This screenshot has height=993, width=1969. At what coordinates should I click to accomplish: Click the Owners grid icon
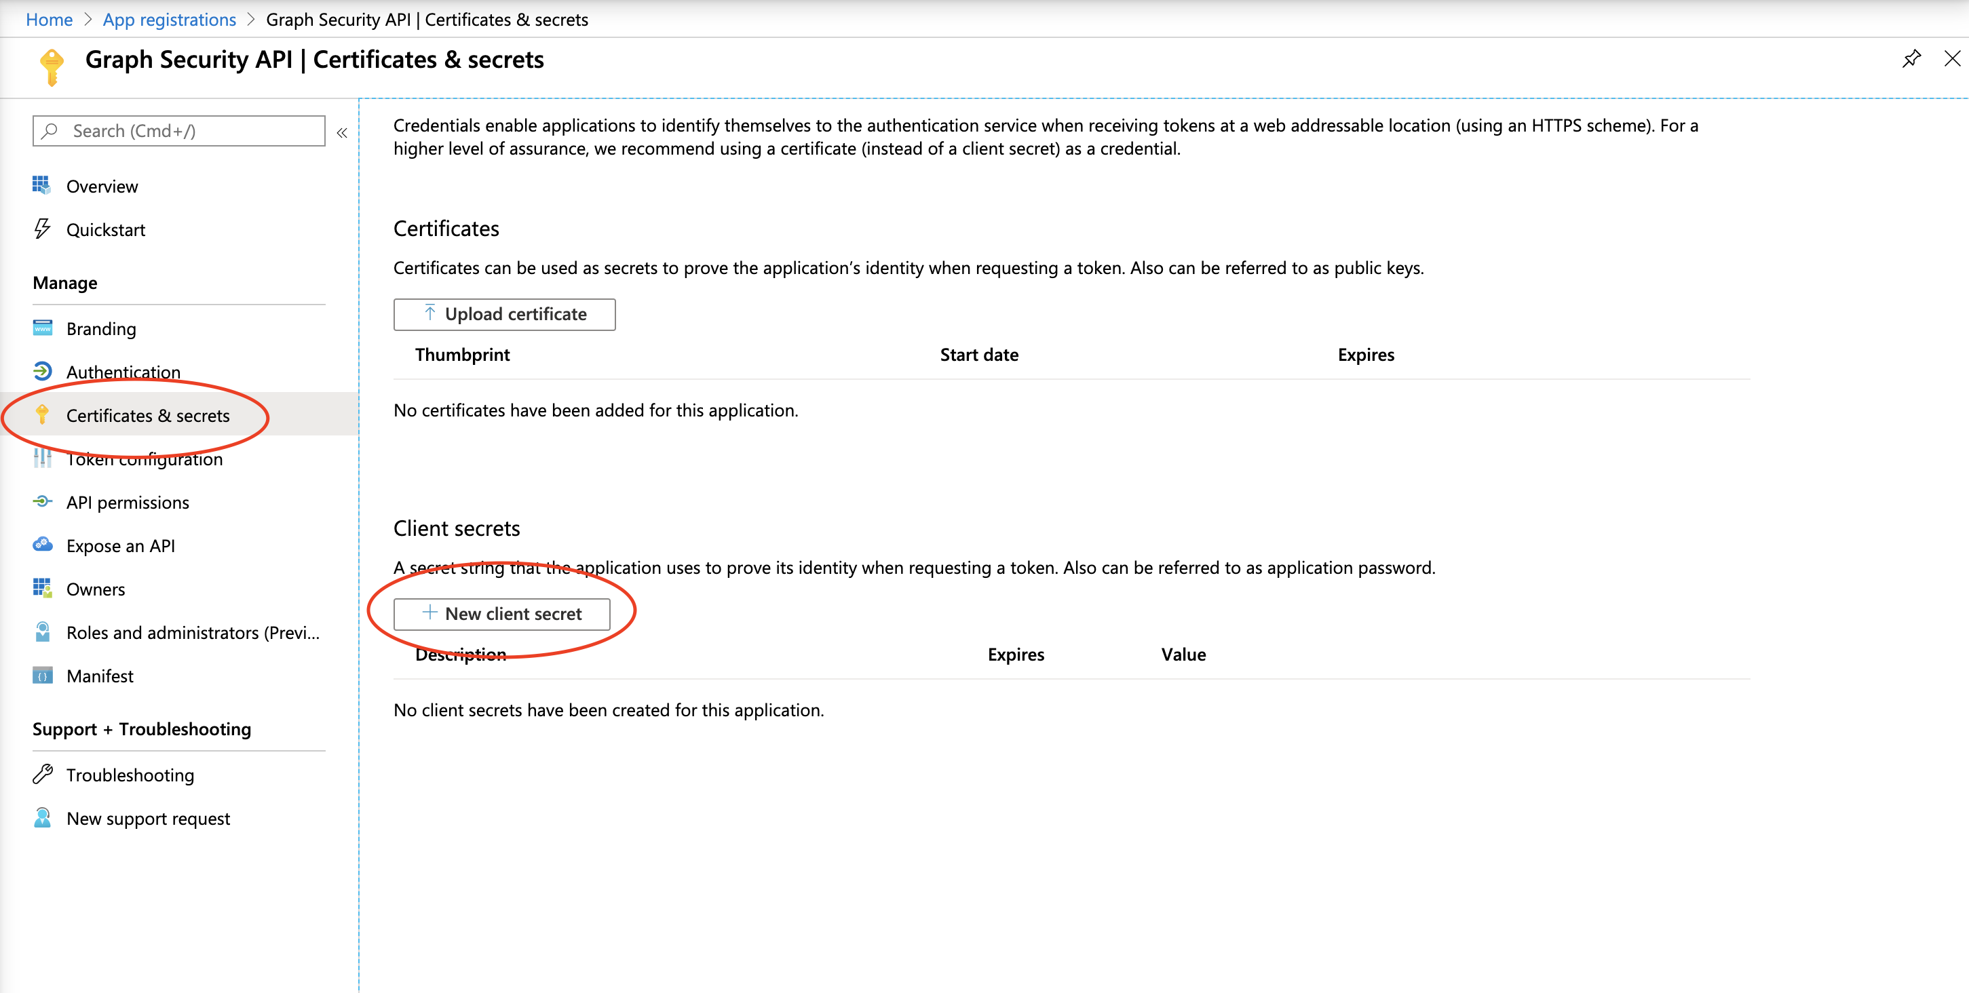tap(42, 588)
